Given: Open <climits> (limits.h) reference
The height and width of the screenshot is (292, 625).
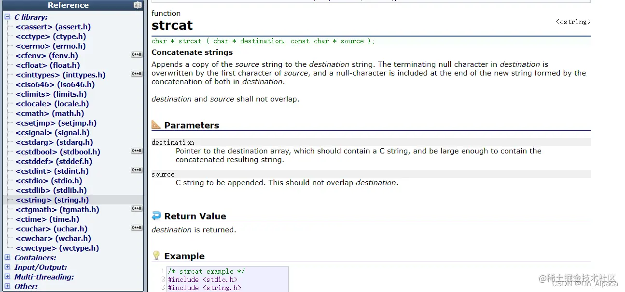Looking at the screenshot, I should pyautogui.click(x=52, y=94).
